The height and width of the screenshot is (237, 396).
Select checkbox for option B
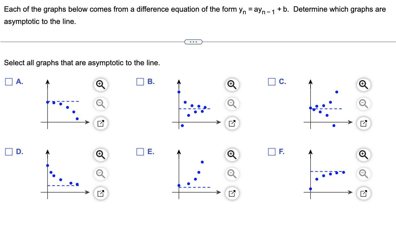140,82
